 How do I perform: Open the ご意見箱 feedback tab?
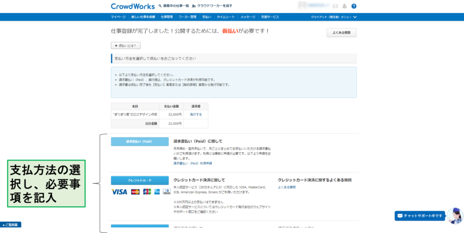click(11, 225)
